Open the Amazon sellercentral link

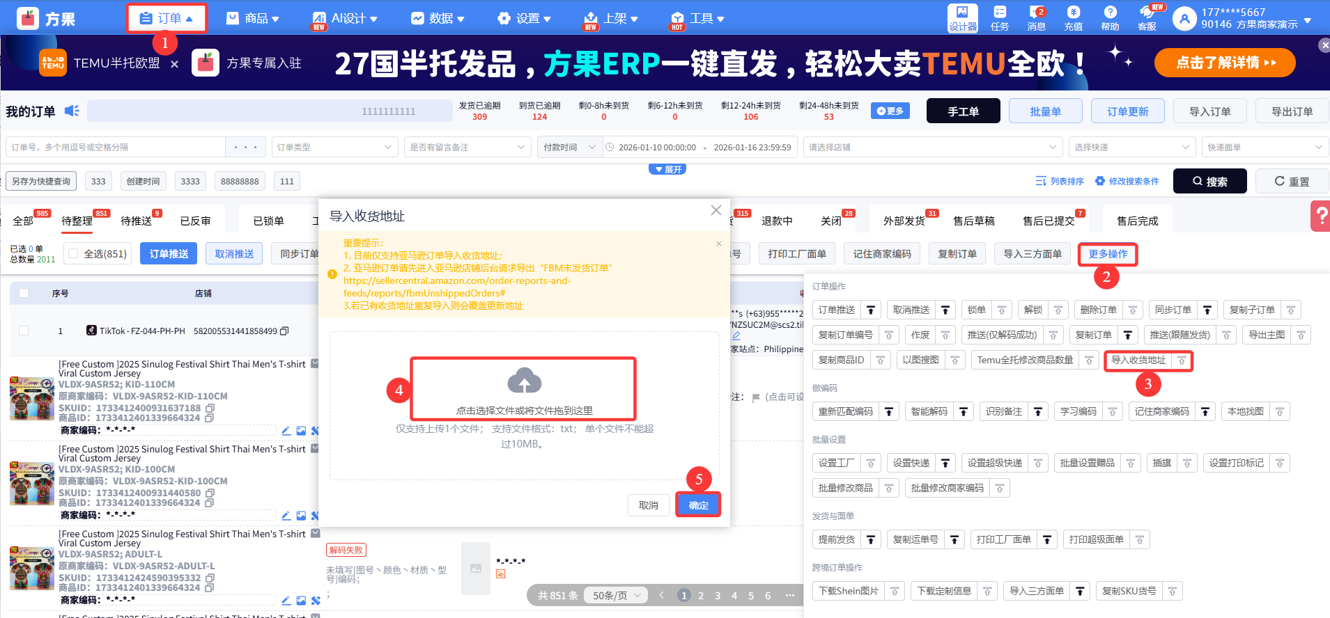457,287
